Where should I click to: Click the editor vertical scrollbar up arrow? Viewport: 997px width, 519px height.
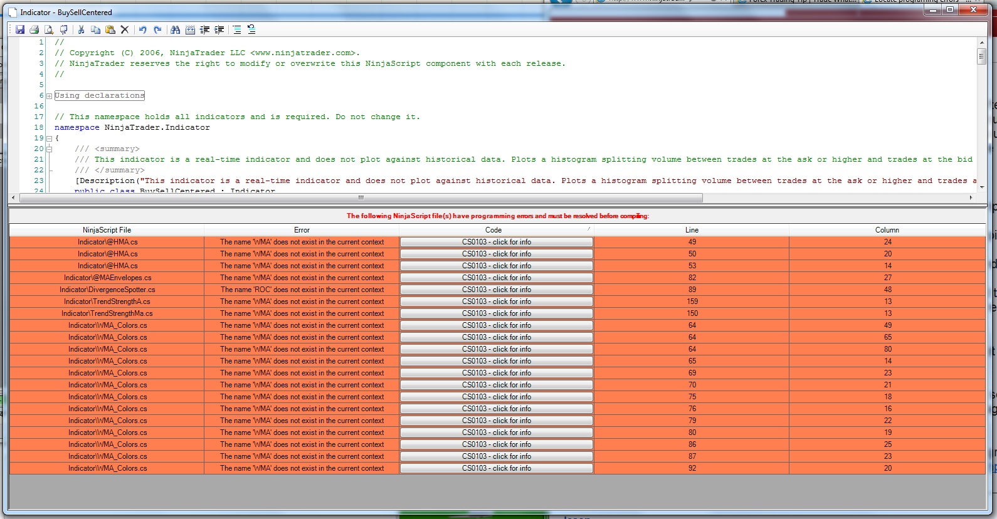click(981, 43)
